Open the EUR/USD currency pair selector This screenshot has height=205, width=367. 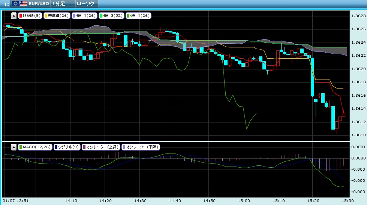click(30, 3)
